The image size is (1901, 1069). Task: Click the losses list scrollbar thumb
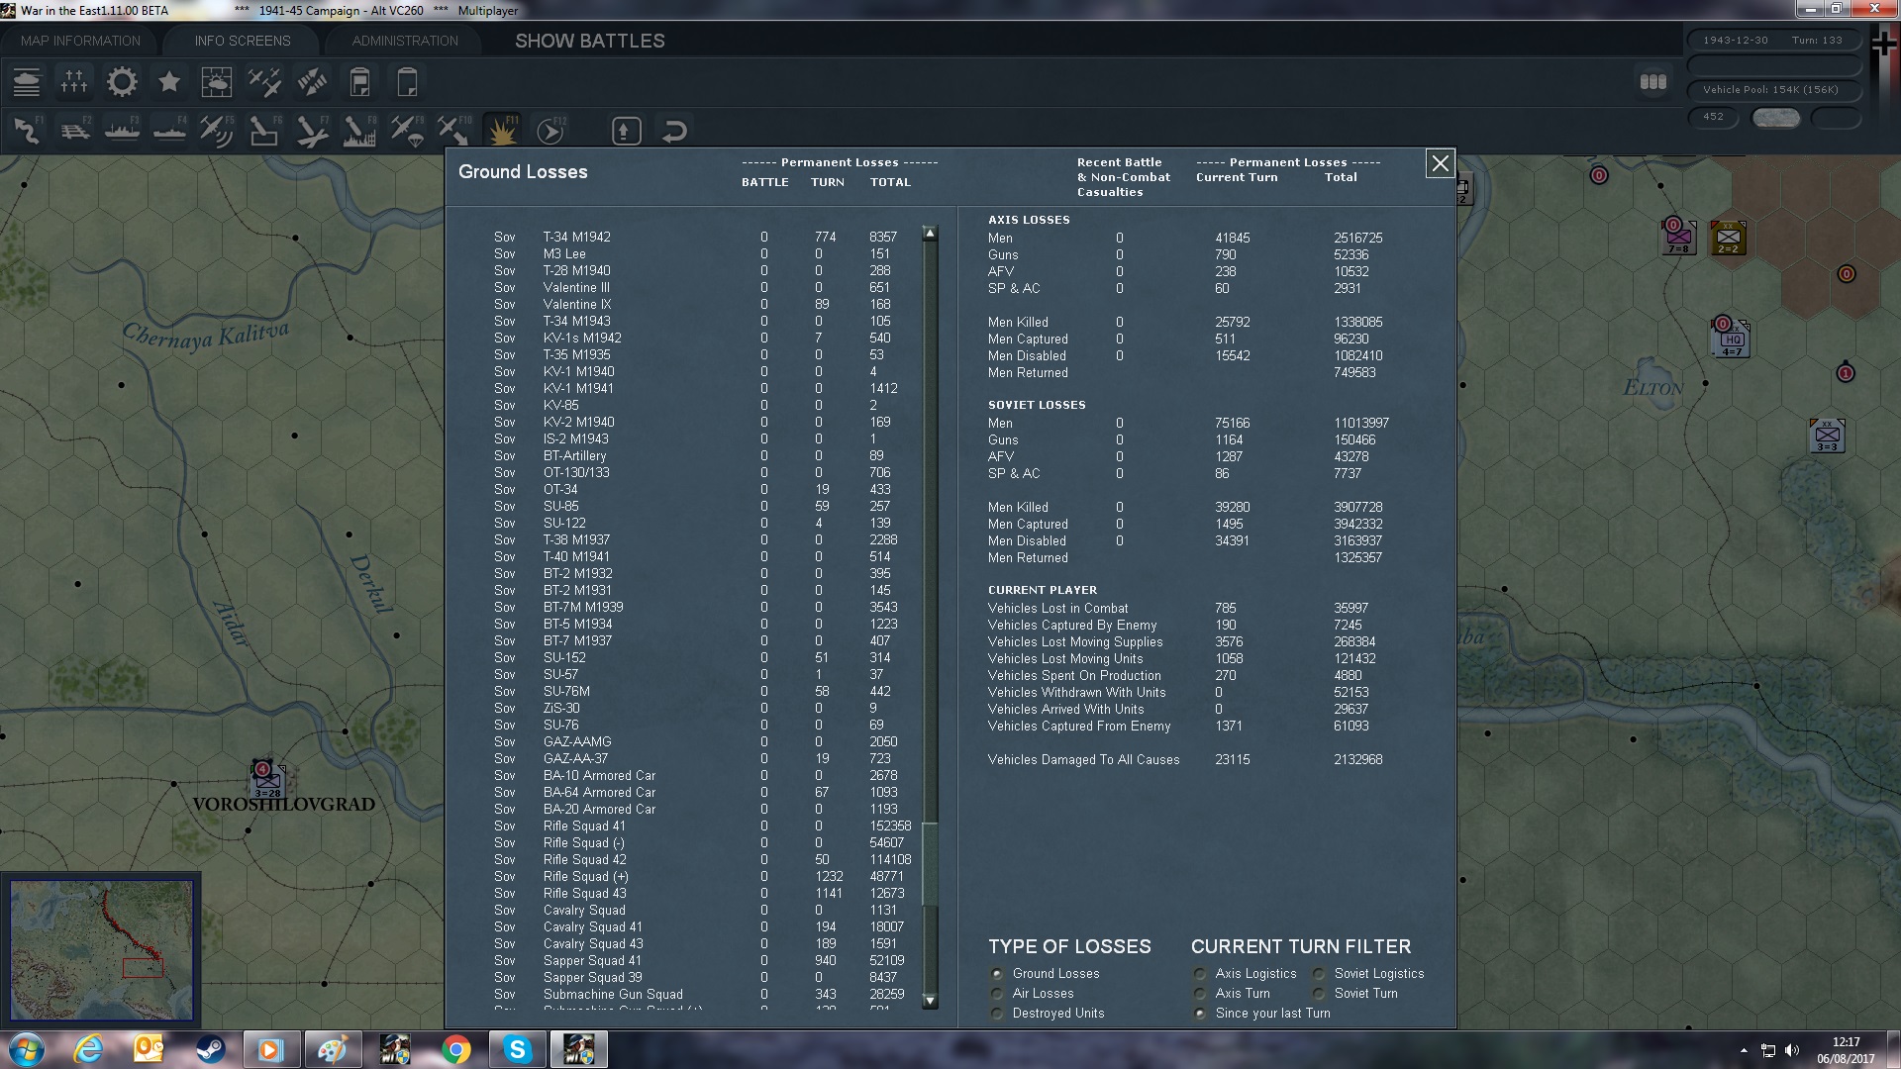(x=929, y=863)
